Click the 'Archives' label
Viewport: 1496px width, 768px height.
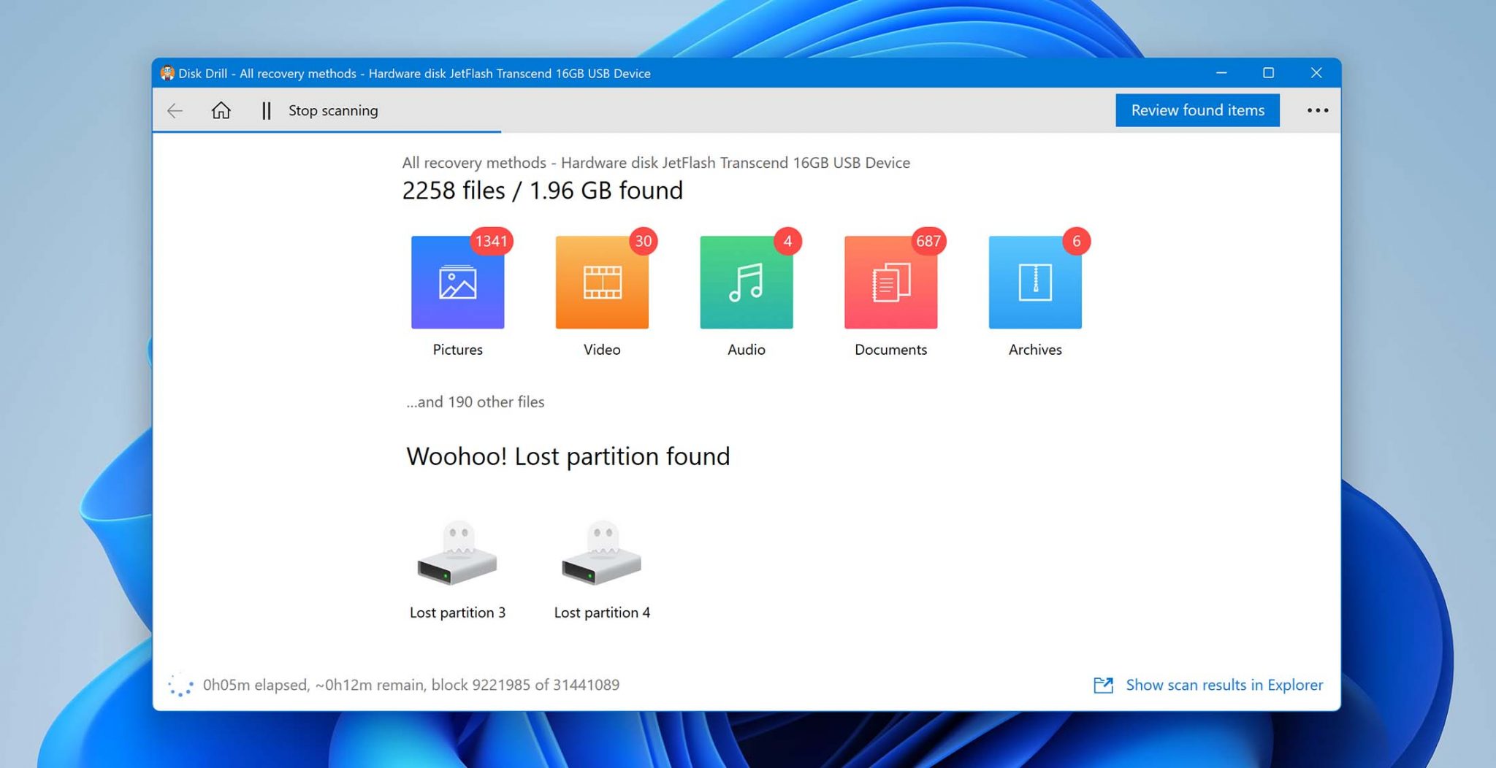tap(1035, 350)
